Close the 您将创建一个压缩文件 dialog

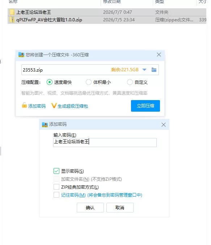[x=159, y=55]
